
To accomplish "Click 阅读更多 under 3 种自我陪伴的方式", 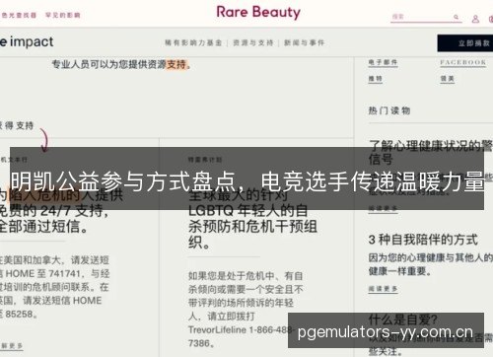I will click(383, 289).
